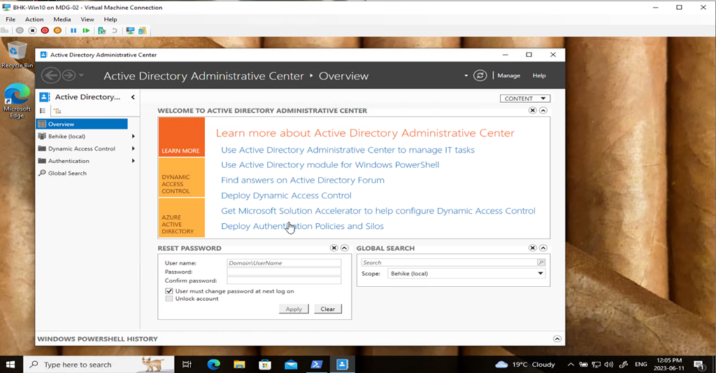Close the Reset Password tile
The image size is (716, 373).
point(334,248)
